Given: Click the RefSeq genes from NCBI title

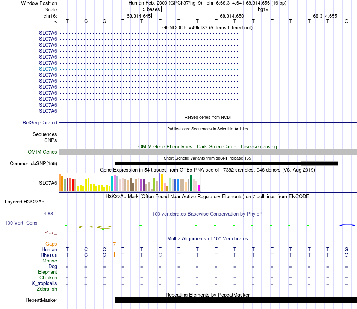Looking at the screenshot, I should 207,117.
